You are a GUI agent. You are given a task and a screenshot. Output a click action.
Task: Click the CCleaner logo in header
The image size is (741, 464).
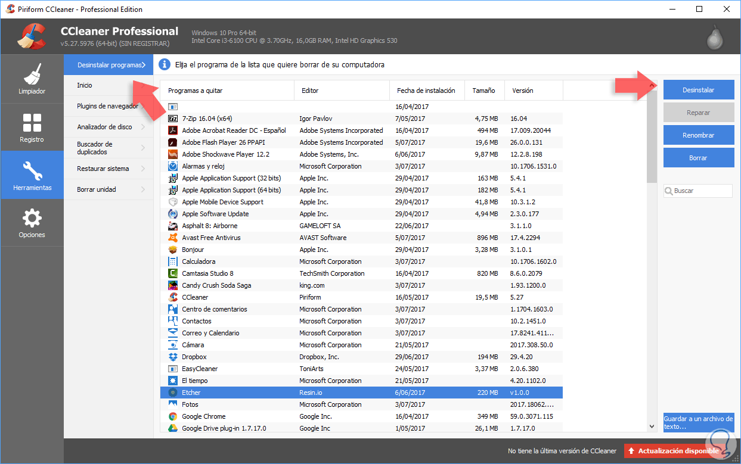click(30, 36)
